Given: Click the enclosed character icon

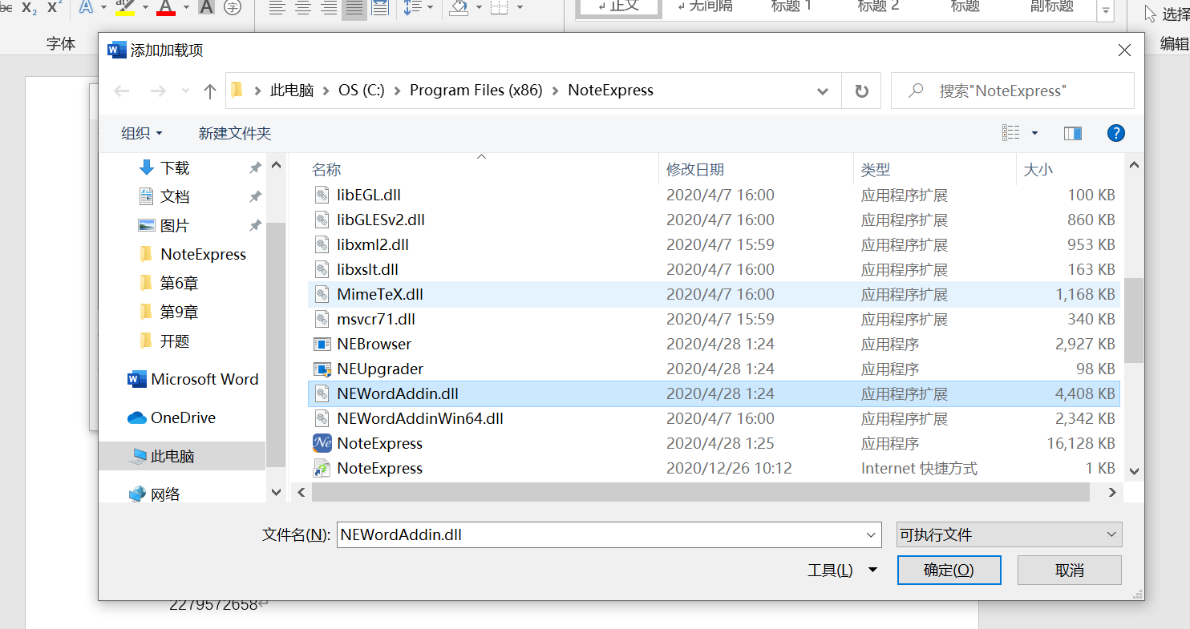Looking at the screenshot, I should pyautogui.click(x=233, y=7).
